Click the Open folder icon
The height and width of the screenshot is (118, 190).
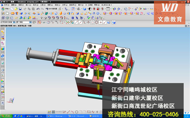(16, 9)
